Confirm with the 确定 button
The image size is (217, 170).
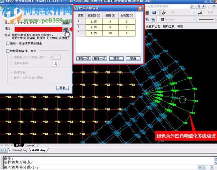pyautogui.click(x=116, y=58)
